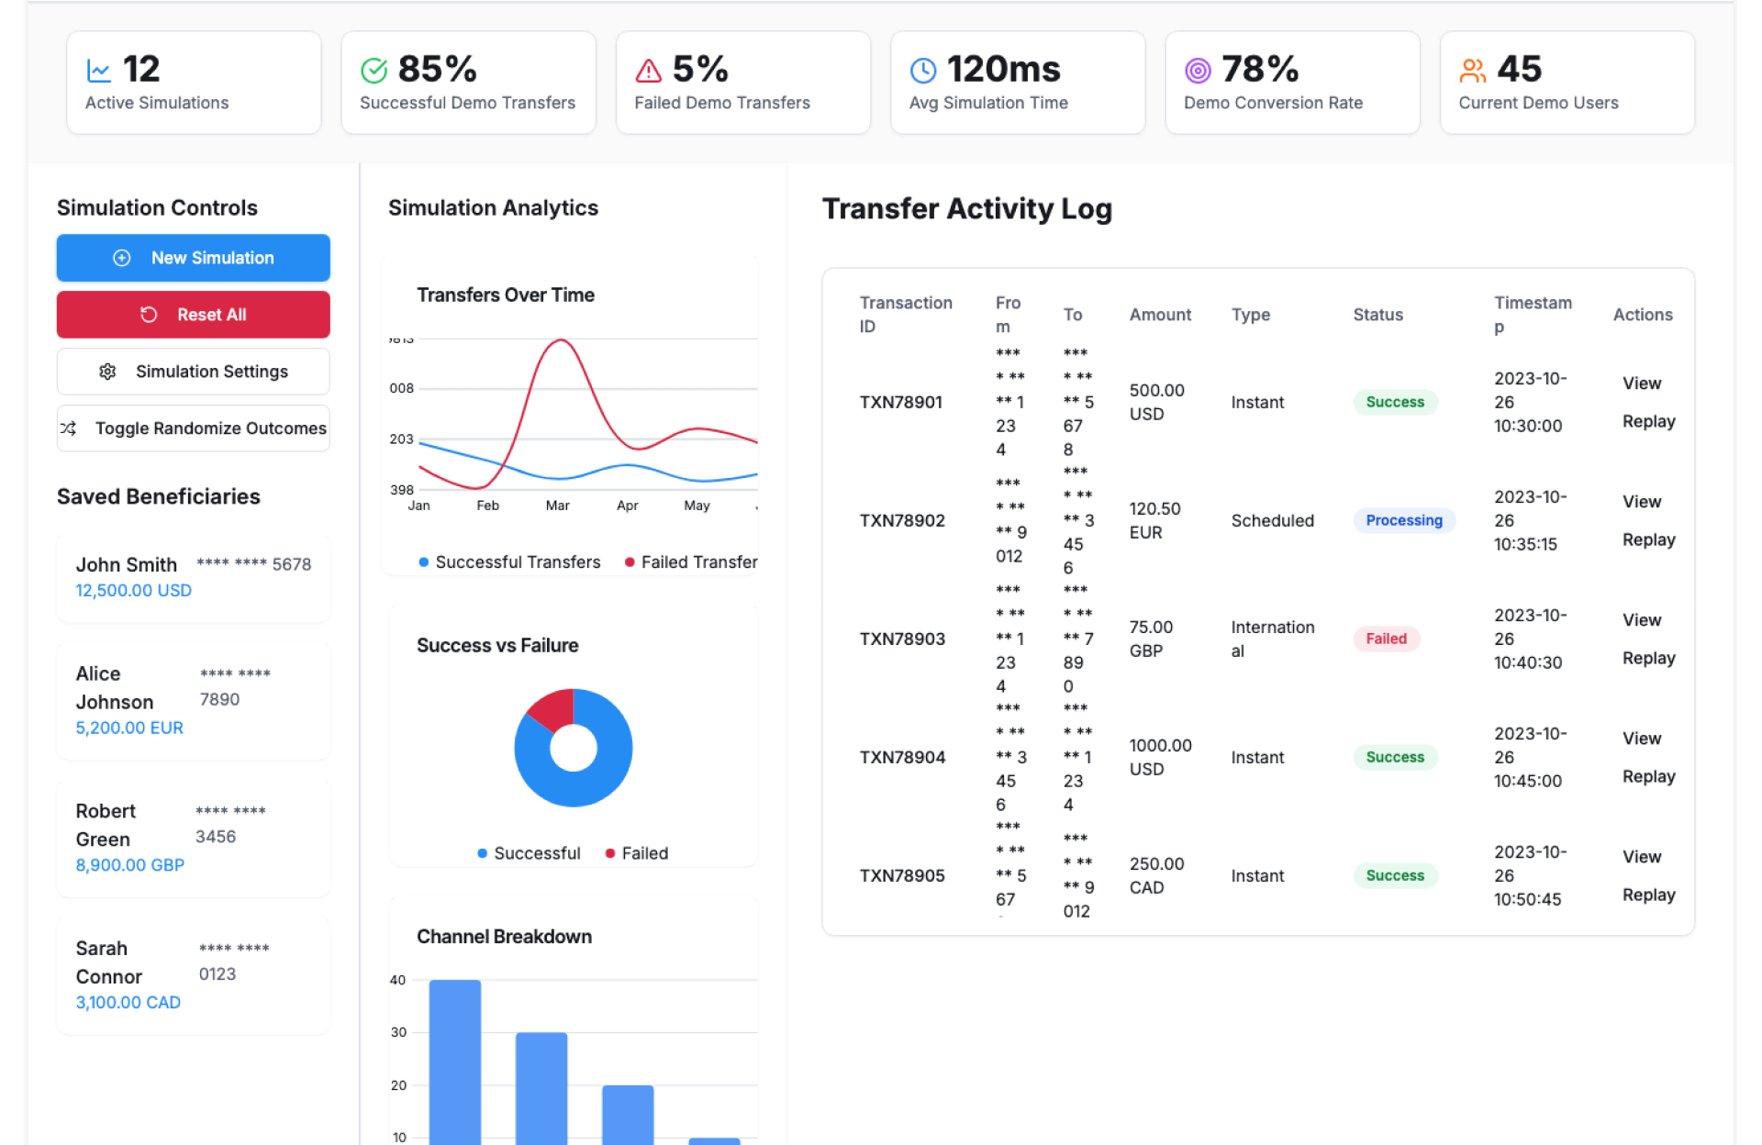The width and height of the screenshot is (1762, 1145).
Task: Start a New Simulation
Action: [x=194, y=258]
